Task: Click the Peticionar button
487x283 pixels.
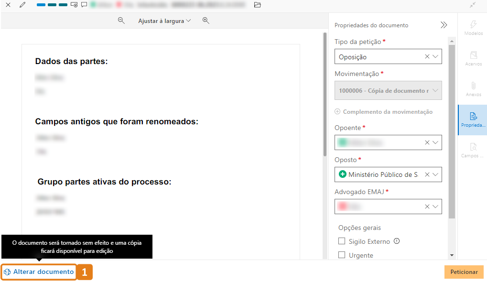Action: click(464, 272)
